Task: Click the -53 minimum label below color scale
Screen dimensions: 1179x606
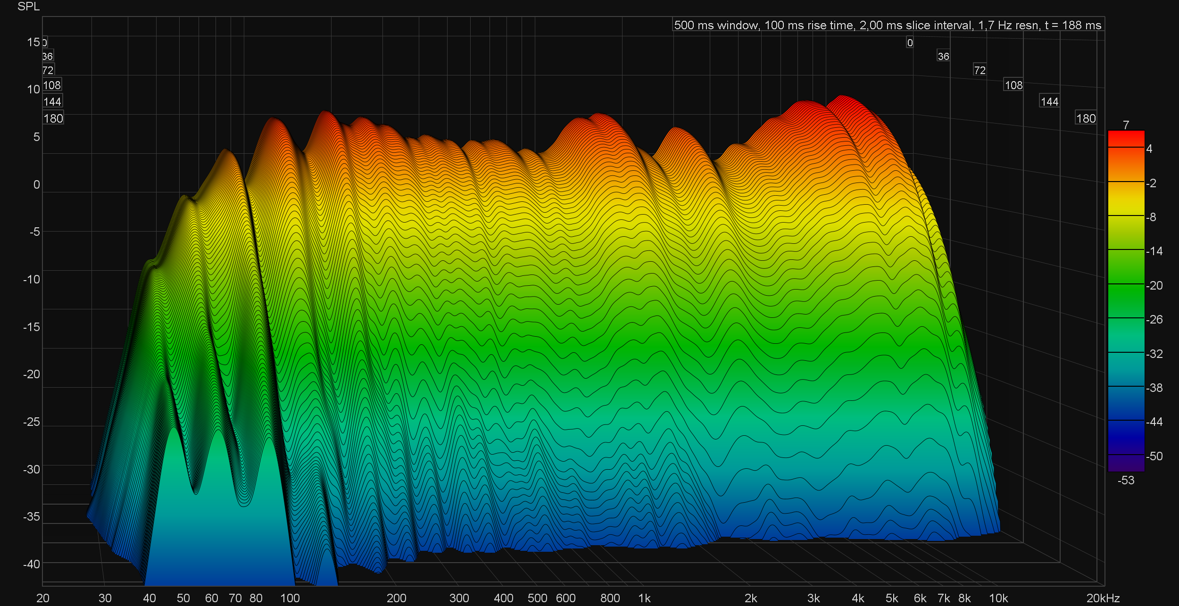Action: click(x=1126, y=480)
